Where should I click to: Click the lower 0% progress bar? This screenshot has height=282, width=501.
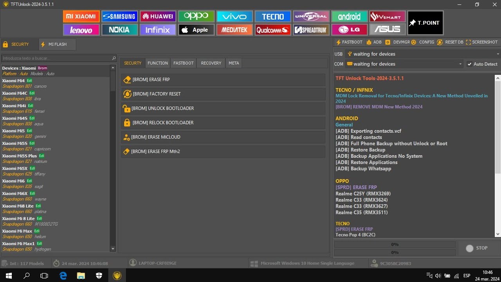(395, 253)
